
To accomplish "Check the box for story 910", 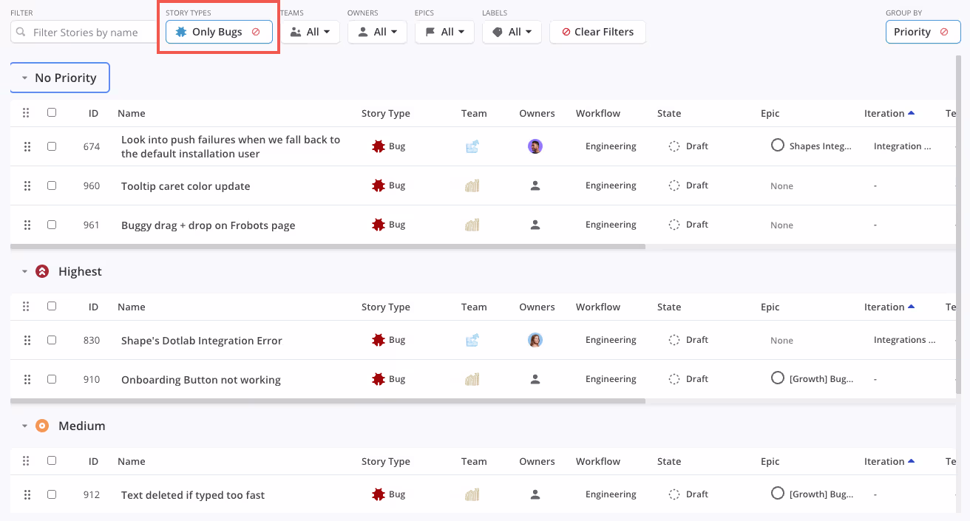I will 52,379.
